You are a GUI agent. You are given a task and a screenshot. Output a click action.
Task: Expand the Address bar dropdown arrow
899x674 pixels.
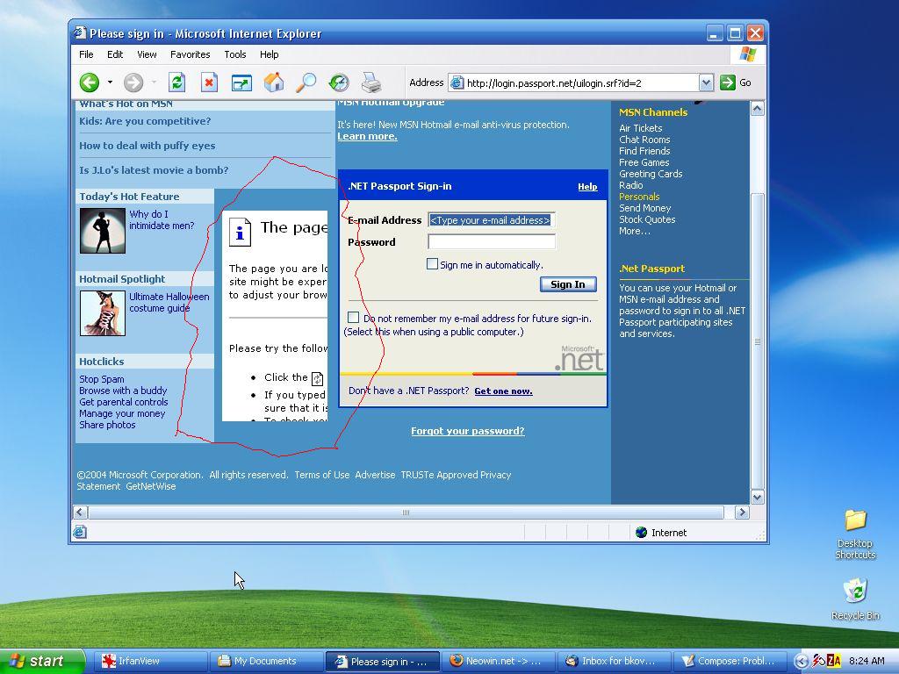click(706, 82)
